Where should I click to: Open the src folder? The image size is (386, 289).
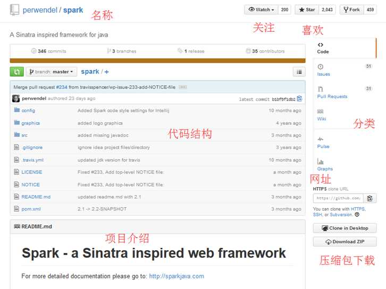[x=24, y=135]
